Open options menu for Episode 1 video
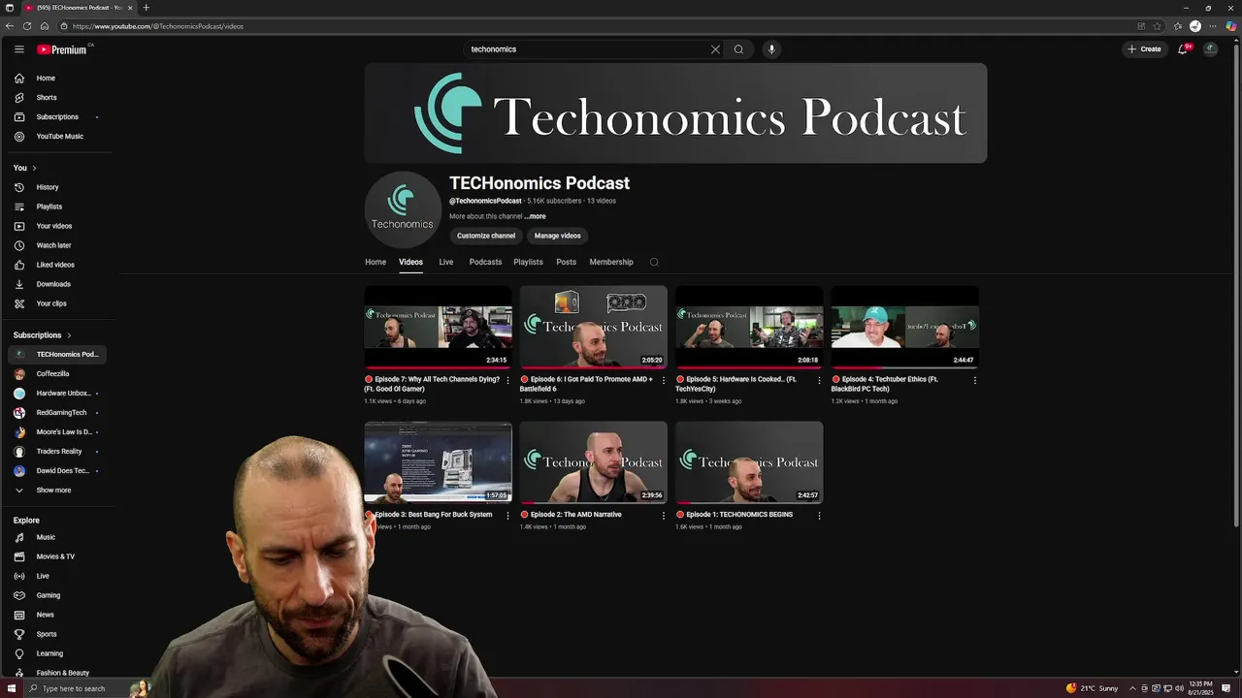Image resolution: width=1242 pixels, height=698 pixels. (819, 516)
